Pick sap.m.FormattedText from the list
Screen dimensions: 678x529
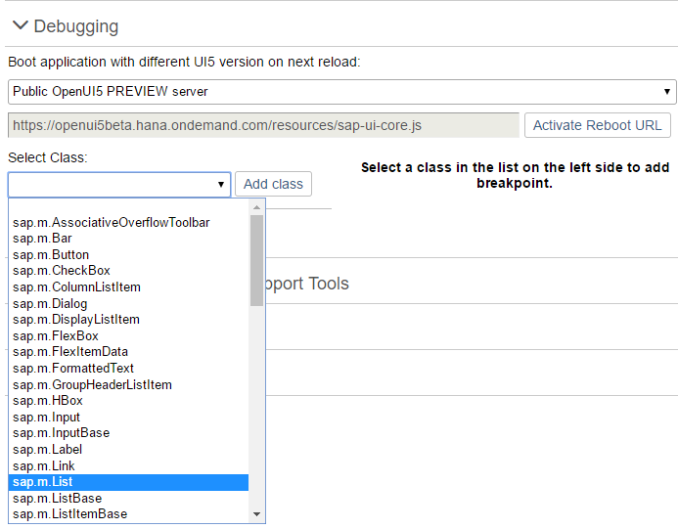pos(128,369)
